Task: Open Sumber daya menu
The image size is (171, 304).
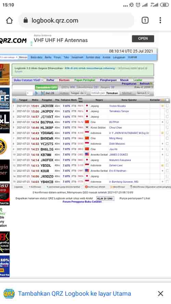Action: [93, 57]
